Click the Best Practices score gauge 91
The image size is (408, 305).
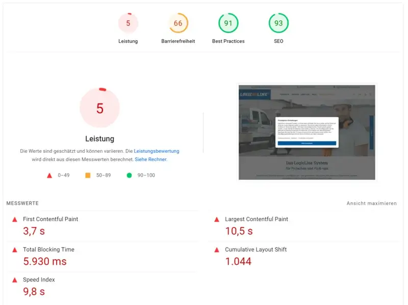pyautogui.click(x=228, y=23)
